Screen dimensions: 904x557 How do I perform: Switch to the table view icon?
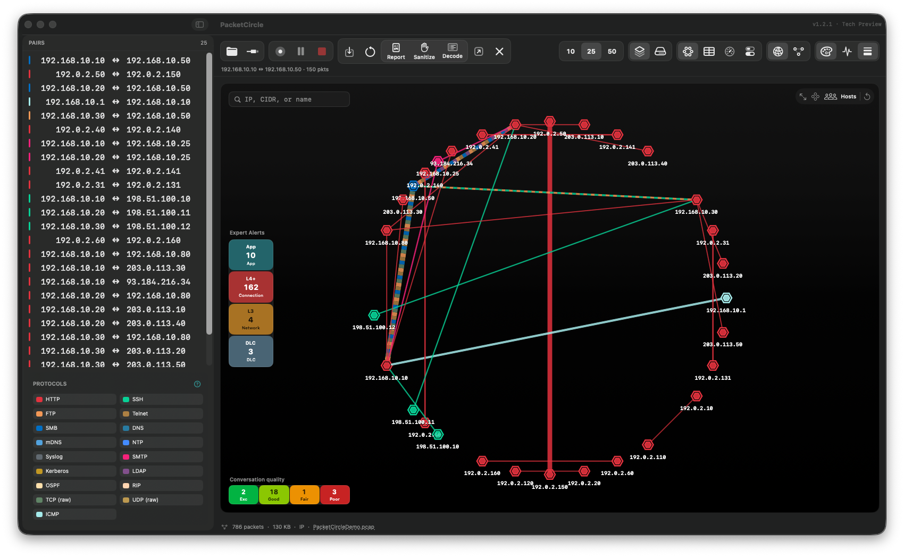[x=709, y=52]
